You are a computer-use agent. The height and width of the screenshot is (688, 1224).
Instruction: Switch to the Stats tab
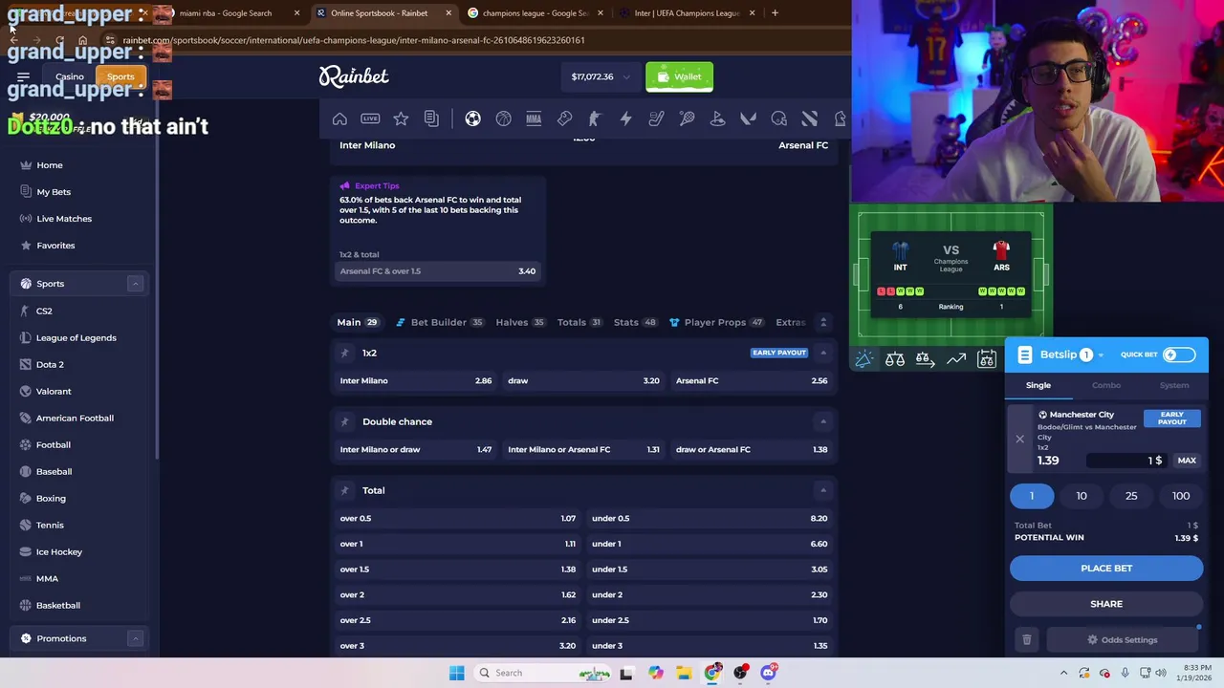point(635,322)
